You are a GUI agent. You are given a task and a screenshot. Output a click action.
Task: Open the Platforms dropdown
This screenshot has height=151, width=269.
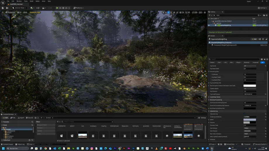point(79,8)
